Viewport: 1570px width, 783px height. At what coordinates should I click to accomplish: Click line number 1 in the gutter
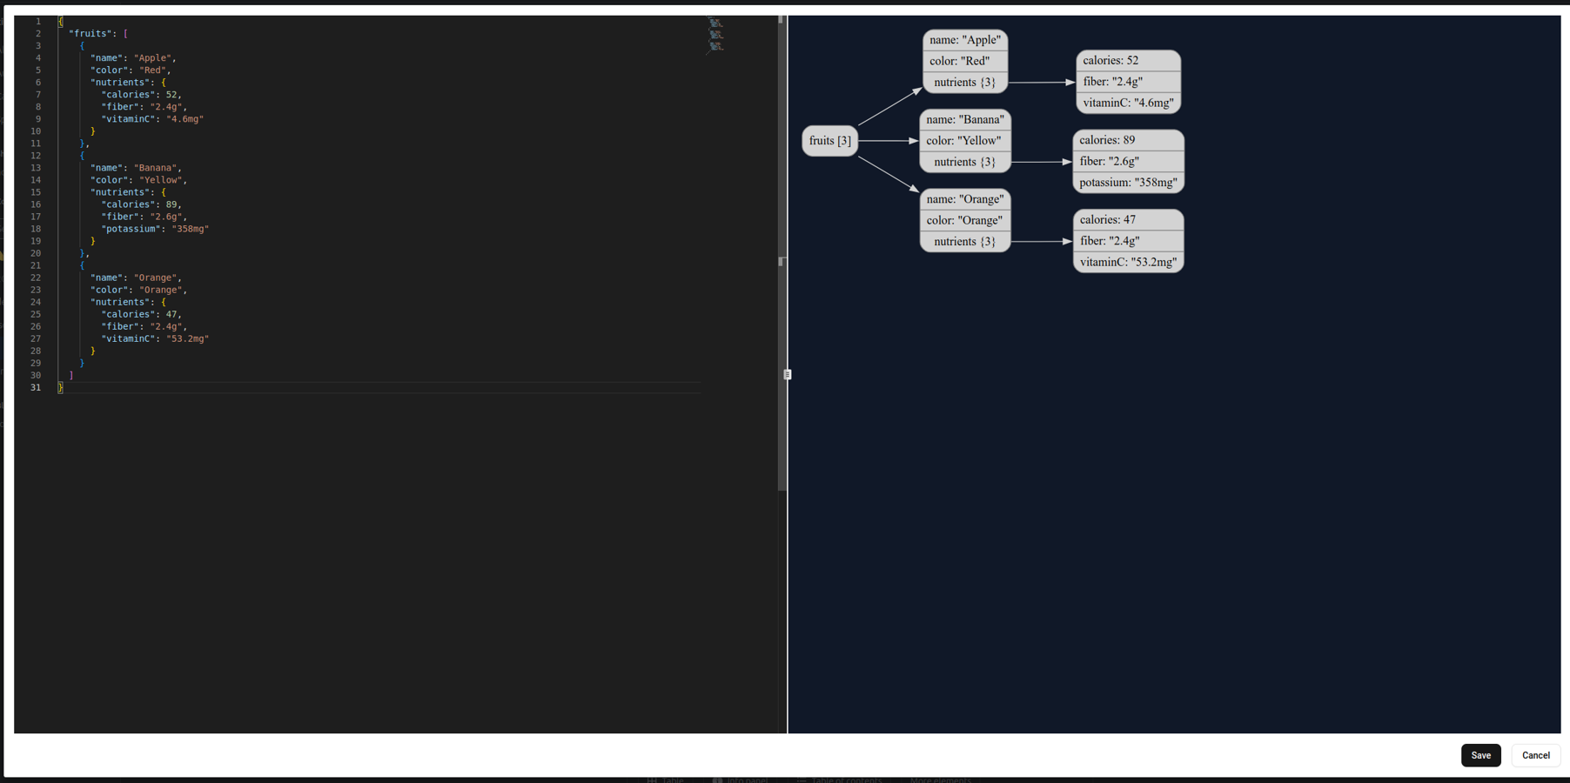(x=38, y=21)
